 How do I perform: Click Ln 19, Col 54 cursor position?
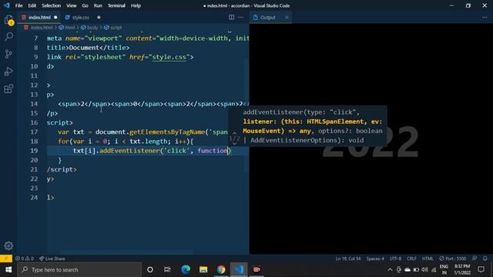[x=348, y=259]
